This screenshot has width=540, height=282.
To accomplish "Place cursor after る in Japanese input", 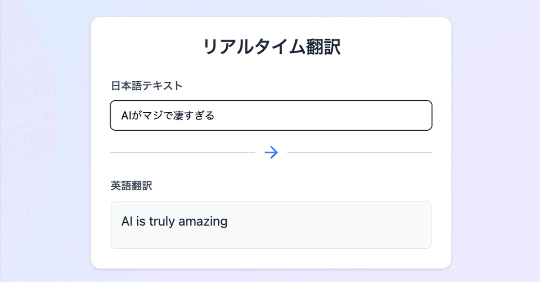I will pyautogui.click(x=216, y=115).
